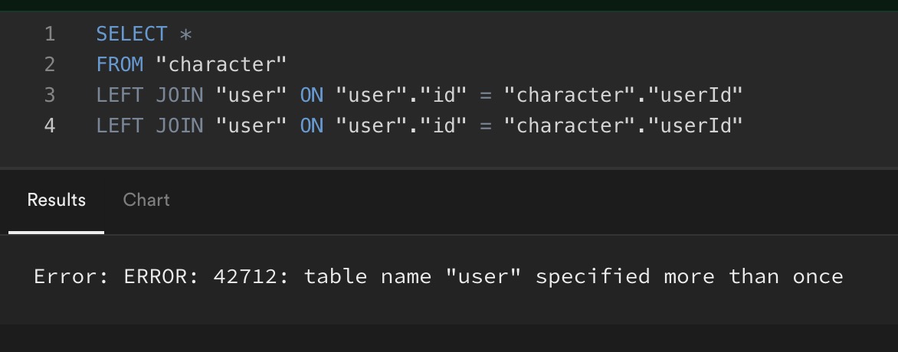Switch to the Chart tab
898x352 pixels.
pyautogui.click(x=146, y=200)
